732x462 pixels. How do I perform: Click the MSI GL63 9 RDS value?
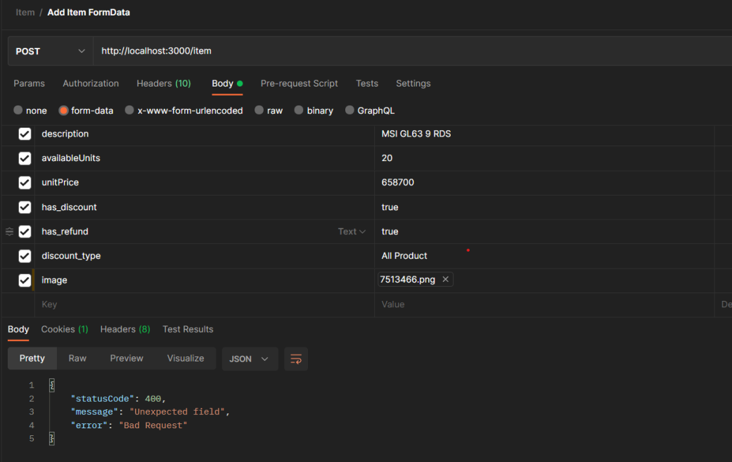click(x=416, y=134)
